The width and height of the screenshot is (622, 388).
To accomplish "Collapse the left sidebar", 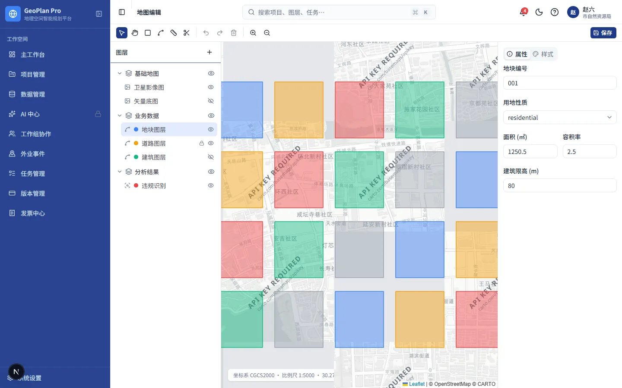I will 99,14.
